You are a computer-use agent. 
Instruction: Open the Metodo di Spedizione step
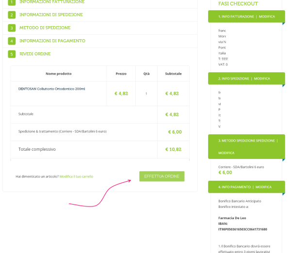(x=45, y=28)
